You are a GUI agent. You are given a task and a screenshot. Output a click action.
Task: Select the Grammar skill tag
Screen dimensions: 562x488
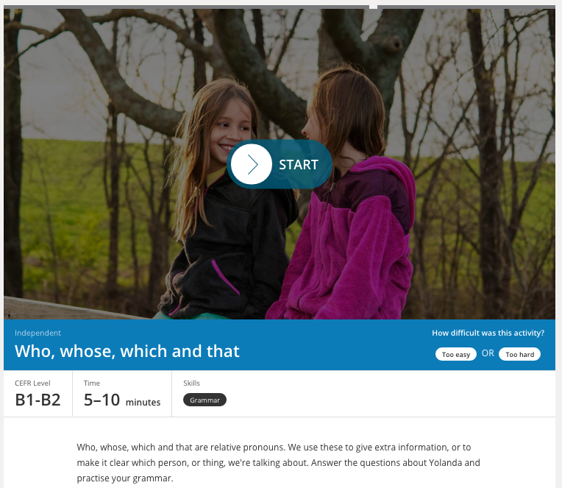coord(204,400)
